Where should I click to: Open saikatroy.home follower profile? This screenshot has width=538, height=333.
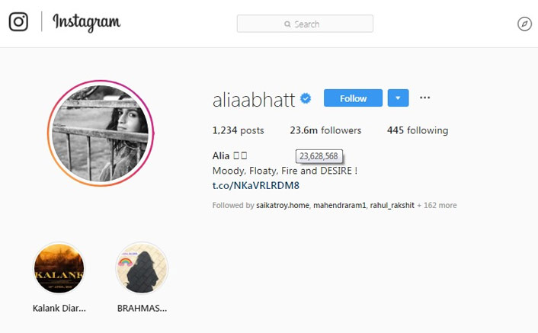[x=283, y=206]
